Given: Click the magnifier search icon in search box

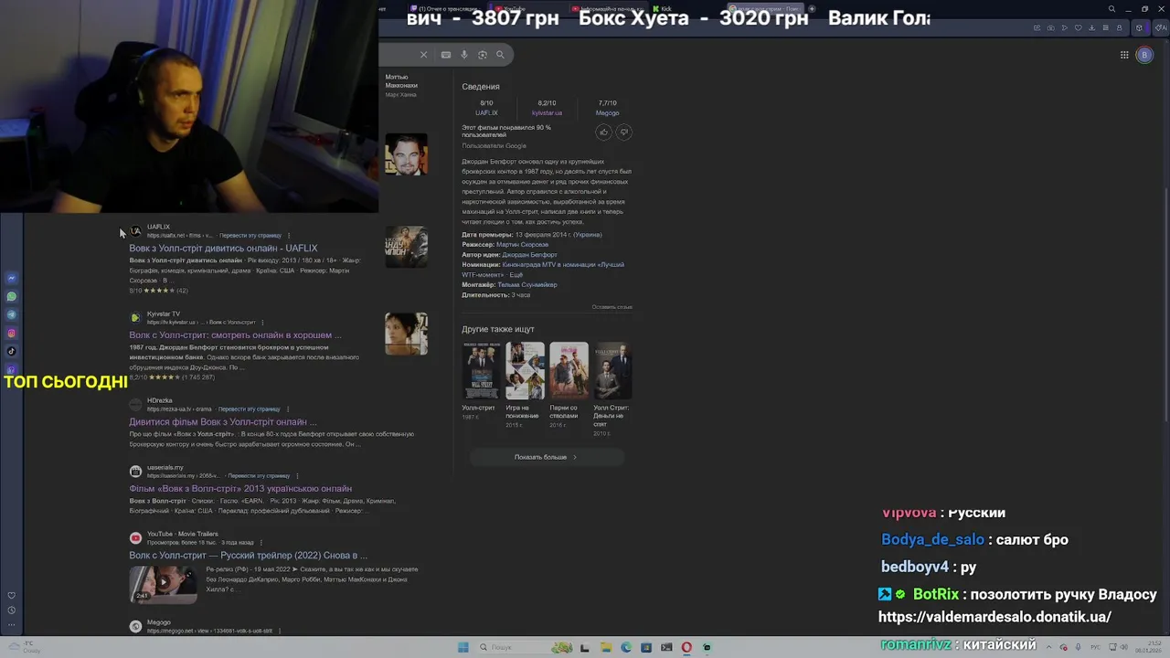Looking at the screenshot, I should 500,55.
